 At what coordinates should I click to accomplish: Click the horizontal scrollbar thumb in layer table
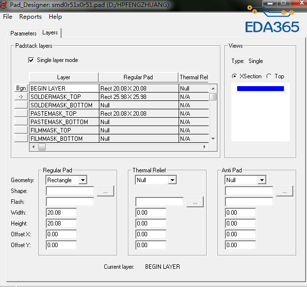point(42,147)
